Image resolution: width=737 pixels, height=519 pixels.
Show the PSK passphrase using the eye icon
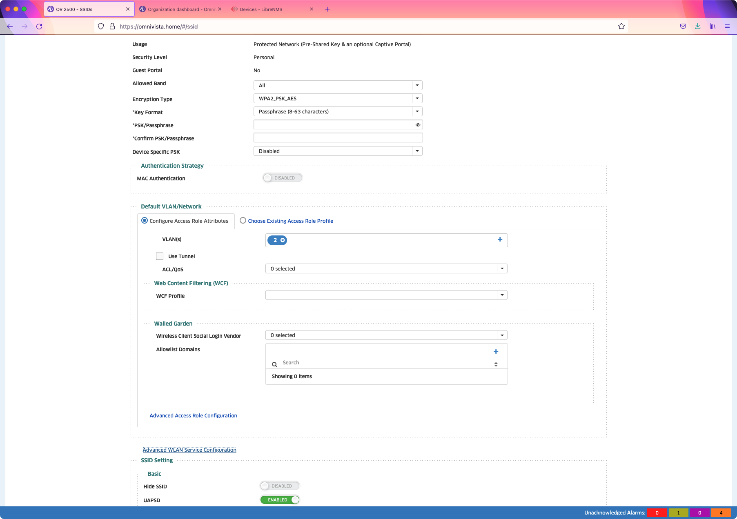click(418, 125)
